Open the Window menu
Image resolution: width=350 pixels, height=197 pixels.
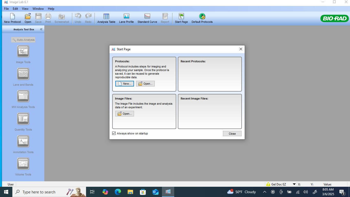(38, 8)
